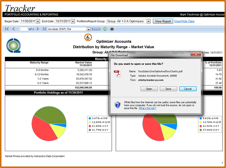The width and height of the screenshot is (226, 168).
Task: Select the 6-9 Months row label
Action: tap(42, 70)
